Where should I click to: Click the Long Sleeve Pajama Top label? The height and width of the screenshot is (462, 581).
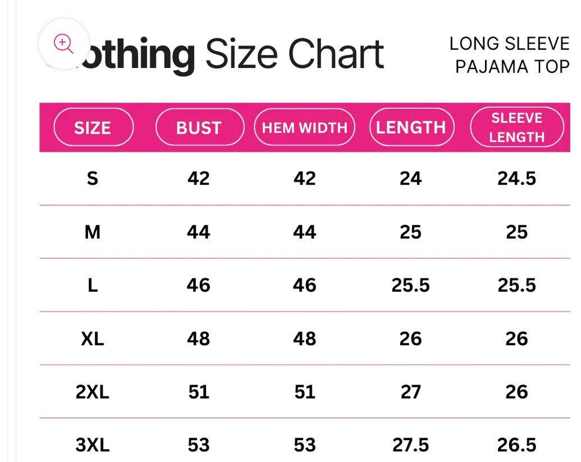tap(510, 55)
